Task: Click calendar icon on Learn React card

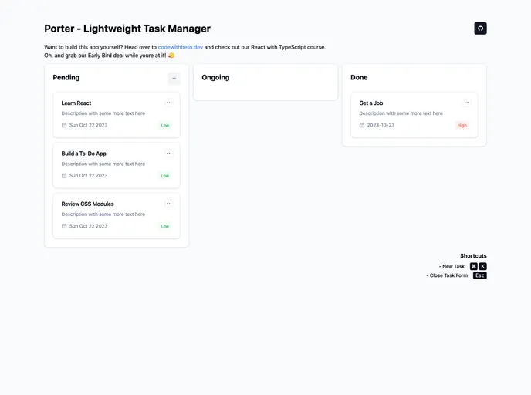Action: [64, 125]
